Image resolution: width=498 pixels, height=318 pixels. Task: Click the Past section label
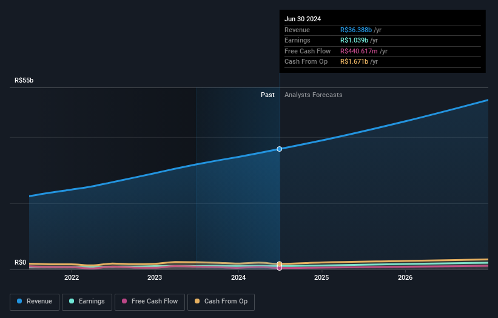268,95
